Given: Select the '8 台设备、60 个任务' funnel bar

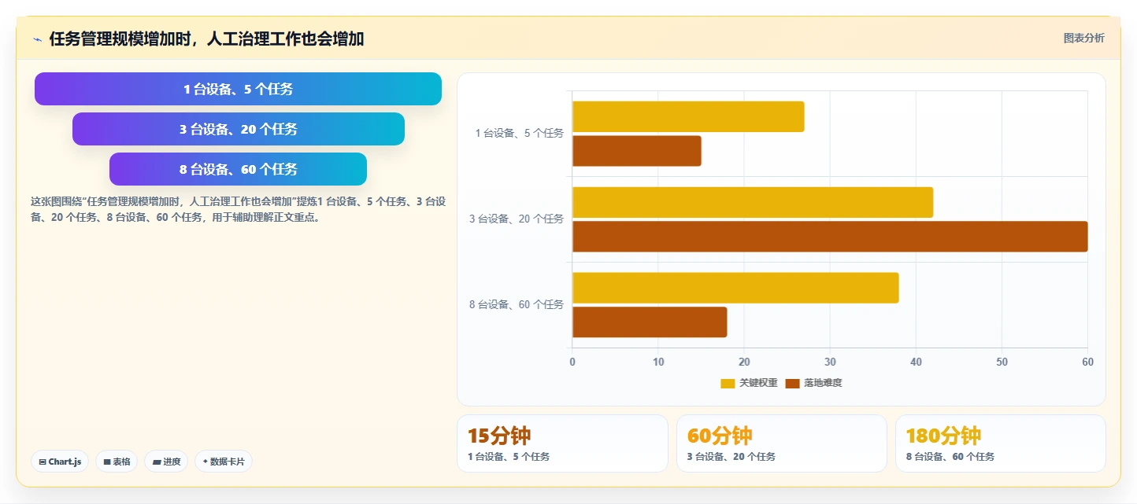Looking at the screenshot, I should tap(238, 169).
